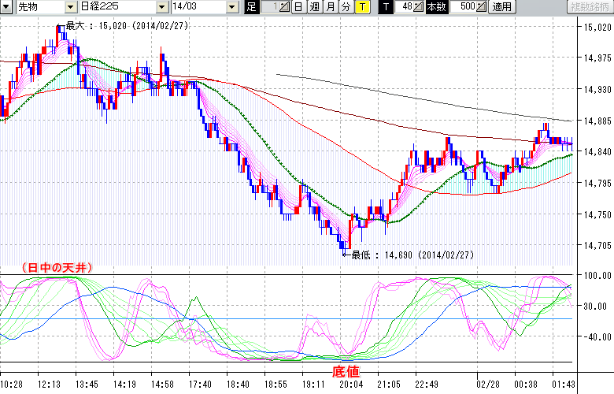Select the minute (分) interval button
Image resolution: width=614 pixels, height=394 pixels.
pyautogui.click(x=346, y=7)
